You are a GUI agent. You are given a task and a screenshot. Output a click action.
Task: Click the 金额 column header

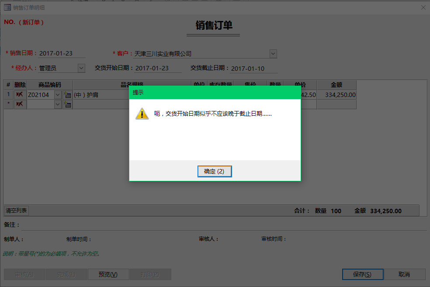tap(336, 85)
